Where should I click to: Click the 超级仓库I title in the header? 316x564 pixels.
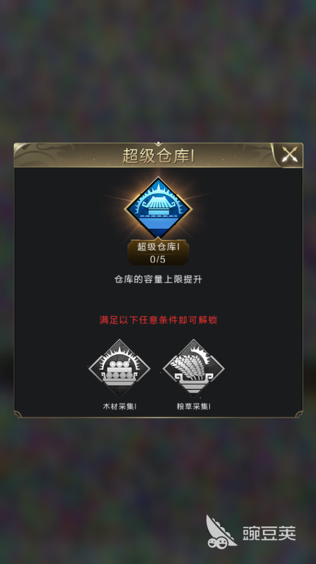159,156
